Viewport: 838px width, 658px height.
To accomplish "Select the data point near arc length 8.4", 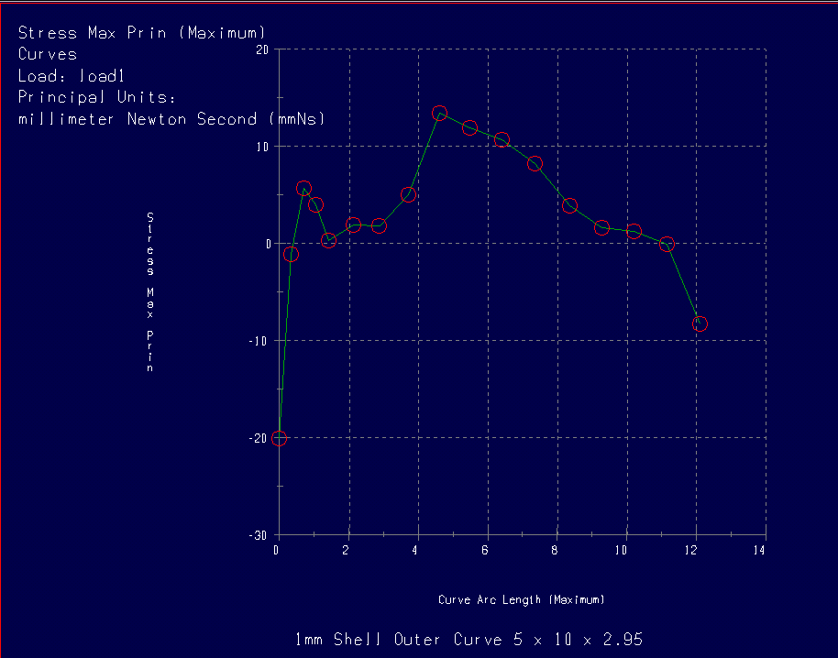I will point(569,205).
